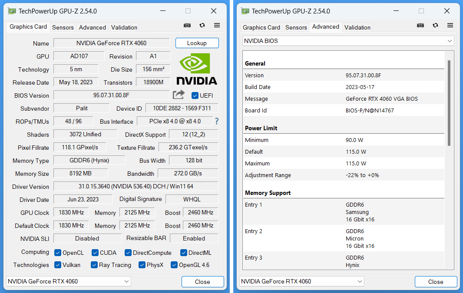The width and height of the screenshot is (463, 293).
Task: Open GPU selector dropdown in right window
Action: tap(302, 281)
